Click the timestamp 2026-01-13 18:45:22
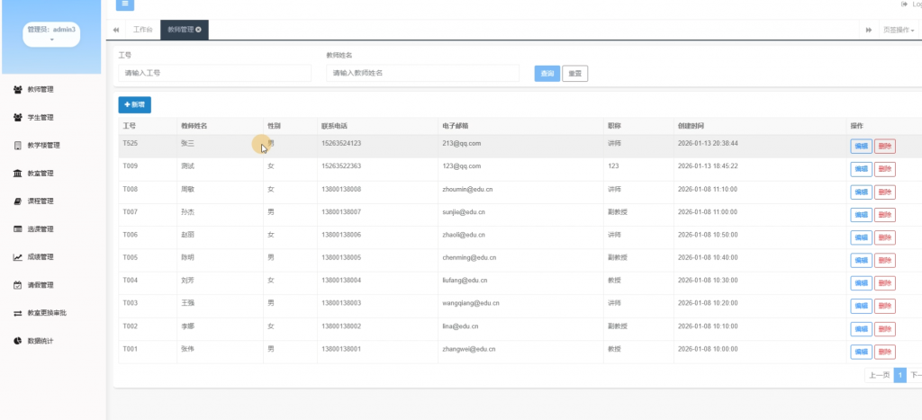This screenshot has width=922, height=420. point(708,166)
